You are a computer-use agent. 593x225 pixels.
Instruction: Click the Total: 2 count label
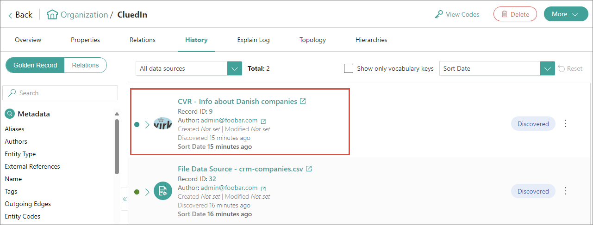pos(259,68)
